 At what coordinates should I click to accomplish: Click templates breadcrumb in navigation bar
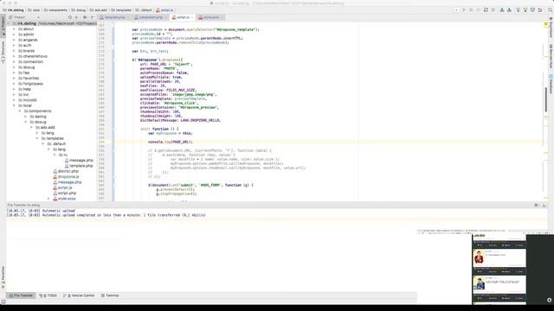[121, 10]
